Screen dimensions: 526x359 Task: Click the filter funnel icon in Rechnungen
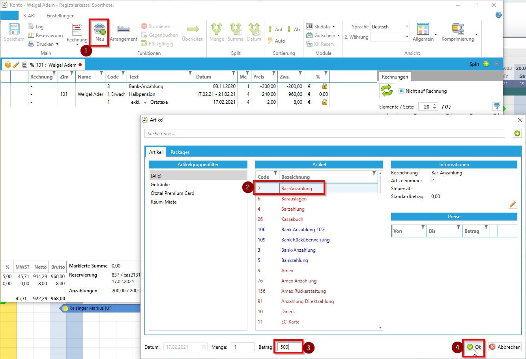point(497,107)
